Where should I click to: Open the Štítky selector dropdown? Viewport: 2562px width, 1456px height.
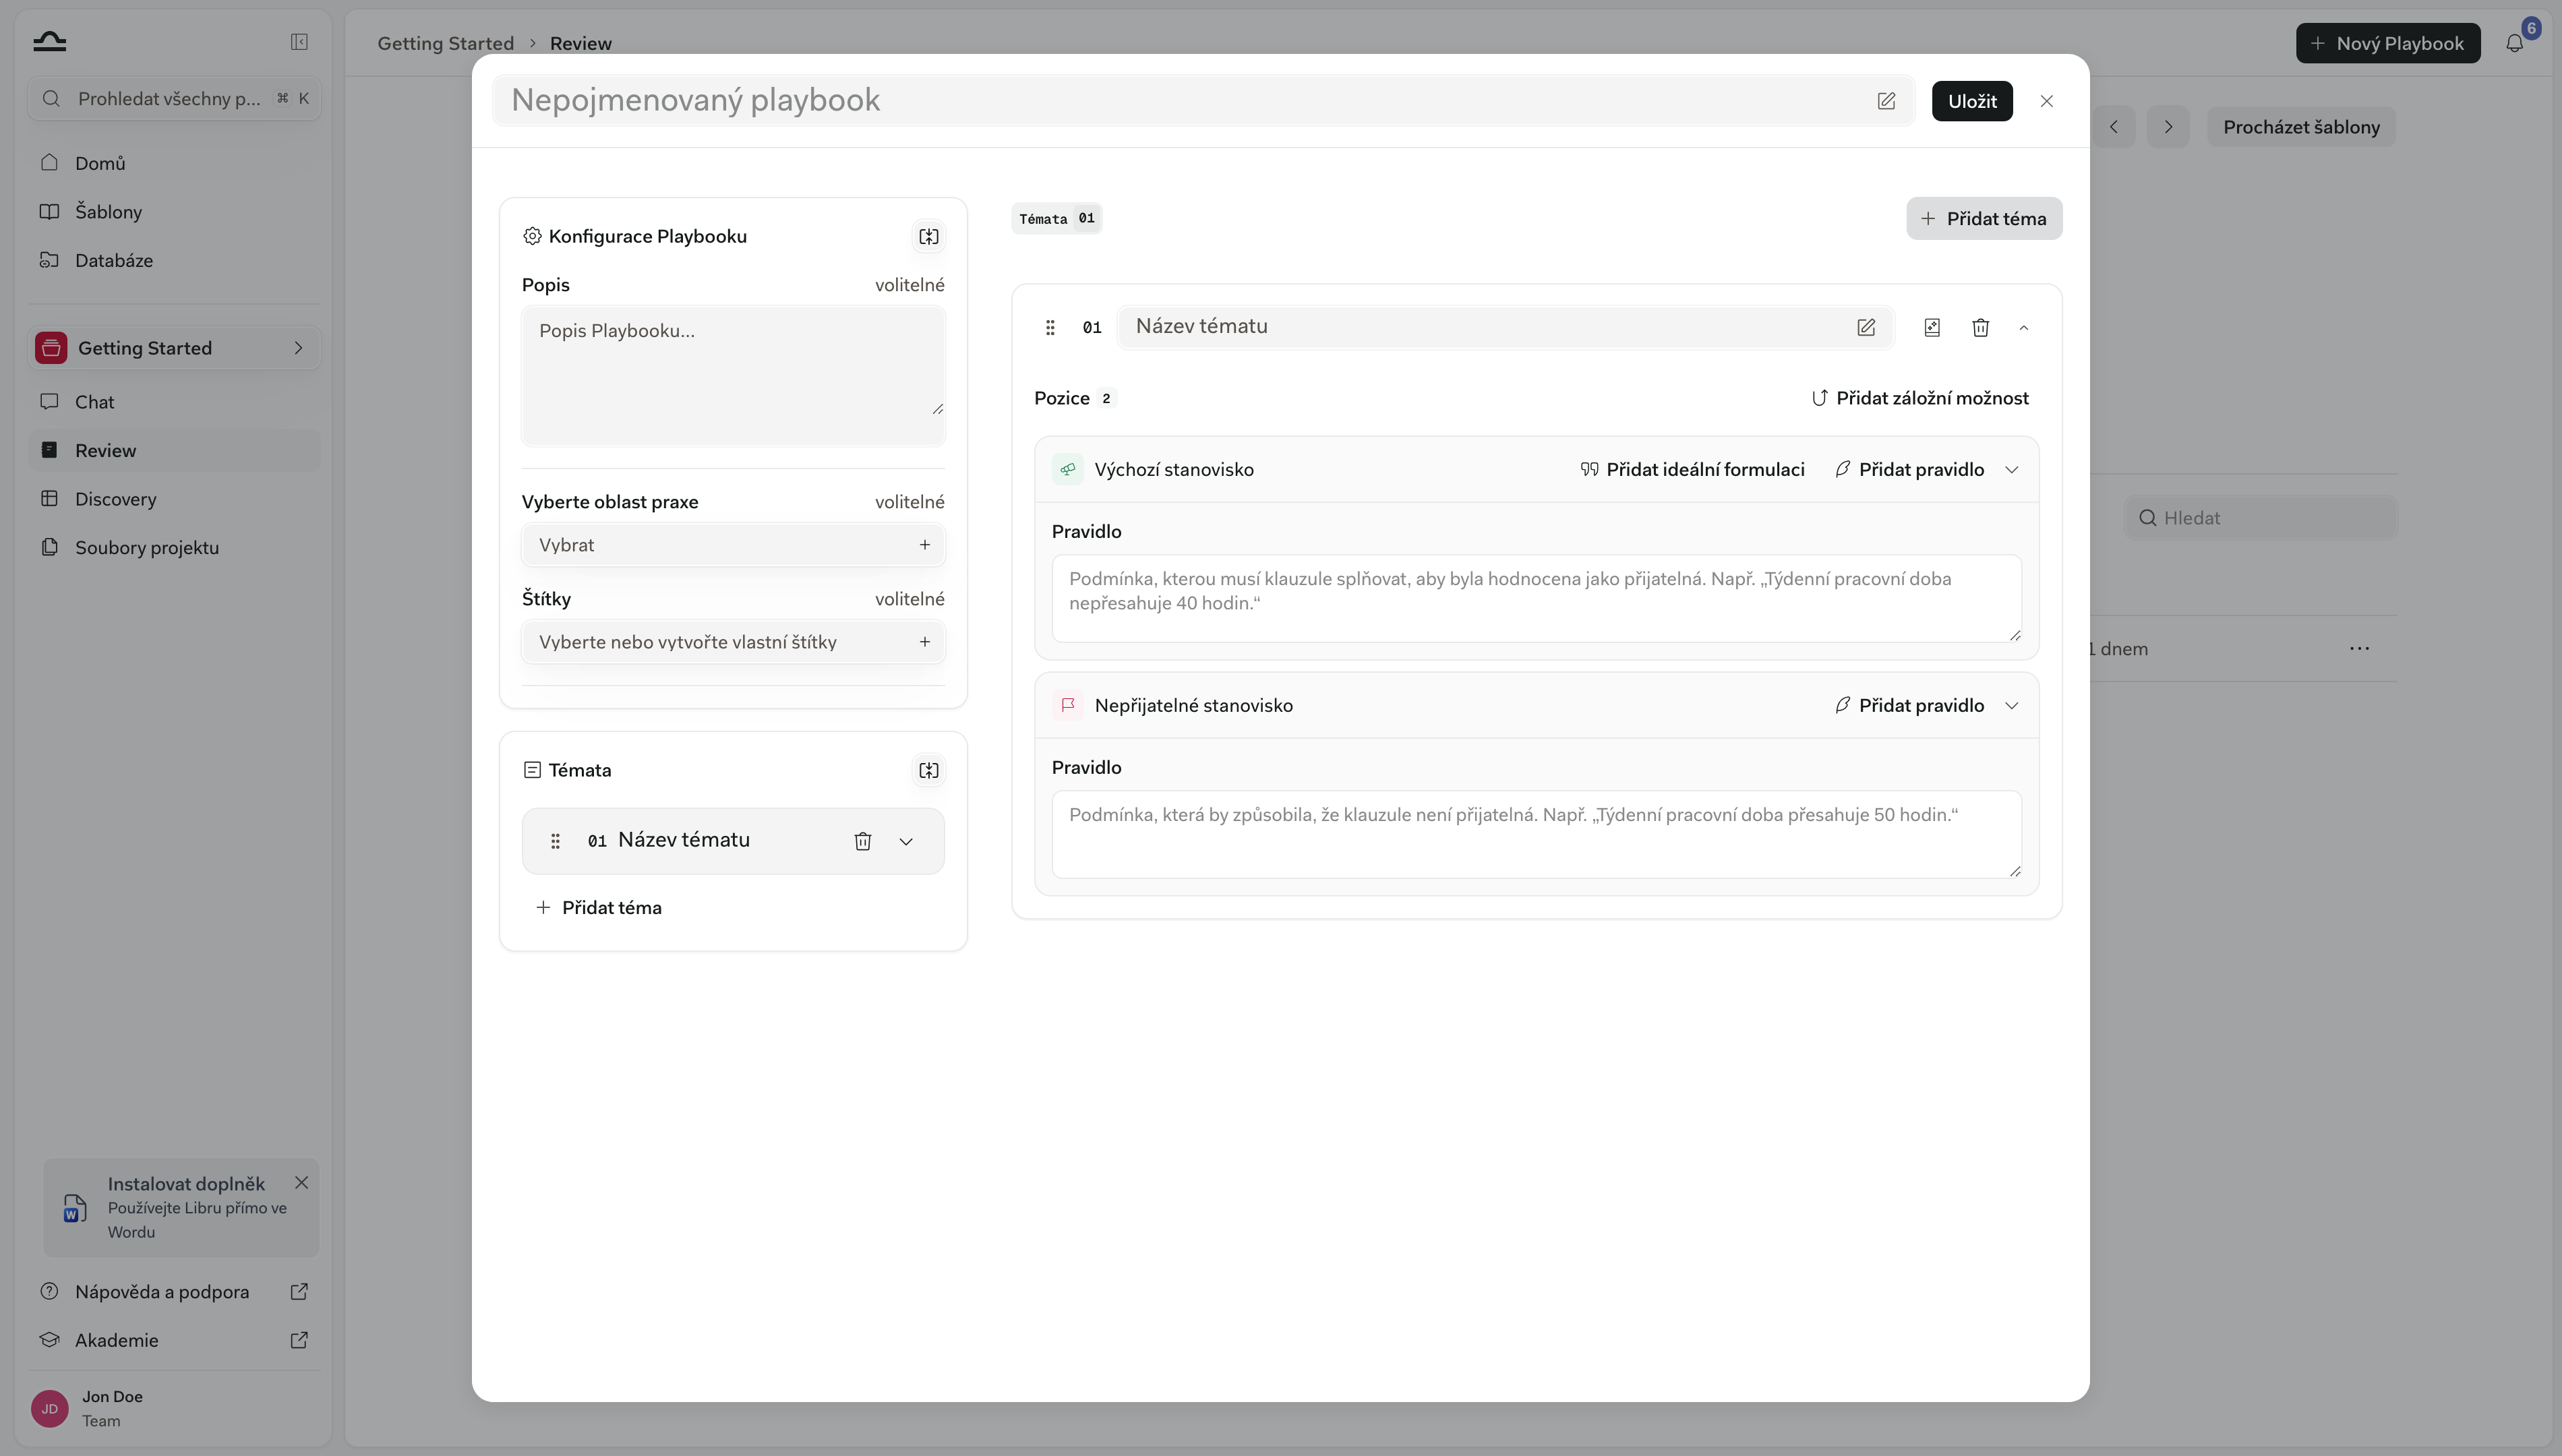(x=733, y=642)
